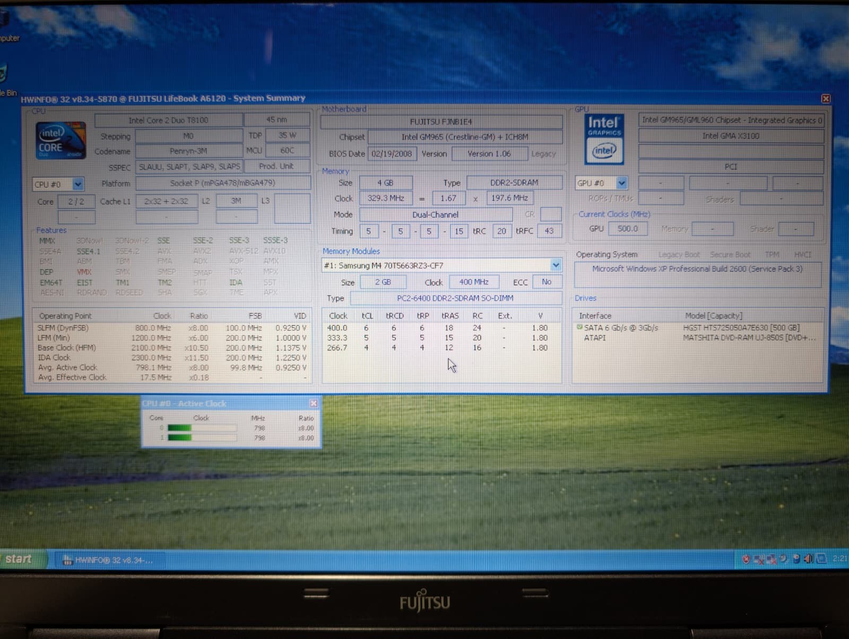Click the Socket P platform field
Image resolution: width=849 pixels, height=639 pixels.
[223, 183]
